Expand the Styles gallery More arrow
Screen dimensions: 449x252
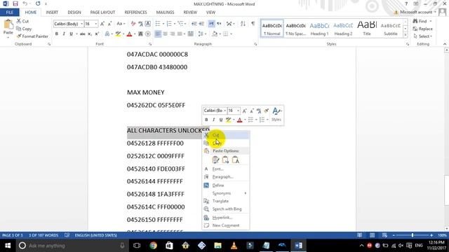point(406,35)
